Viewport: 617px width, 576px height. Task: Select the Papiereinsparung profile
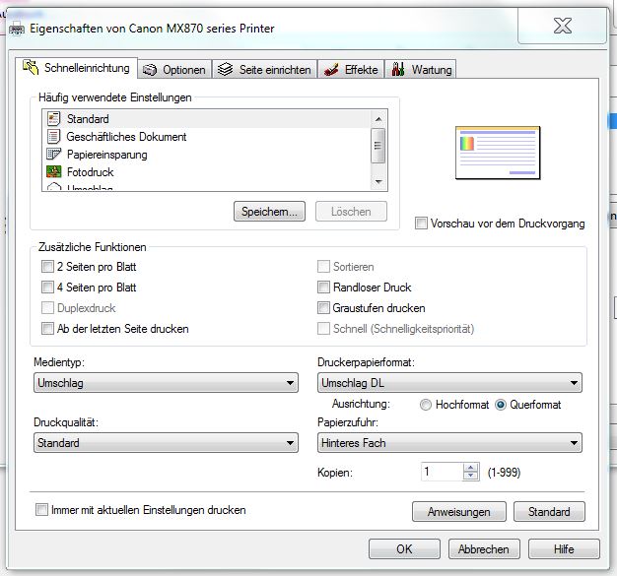pyautogui.click(x=206, y=155)
